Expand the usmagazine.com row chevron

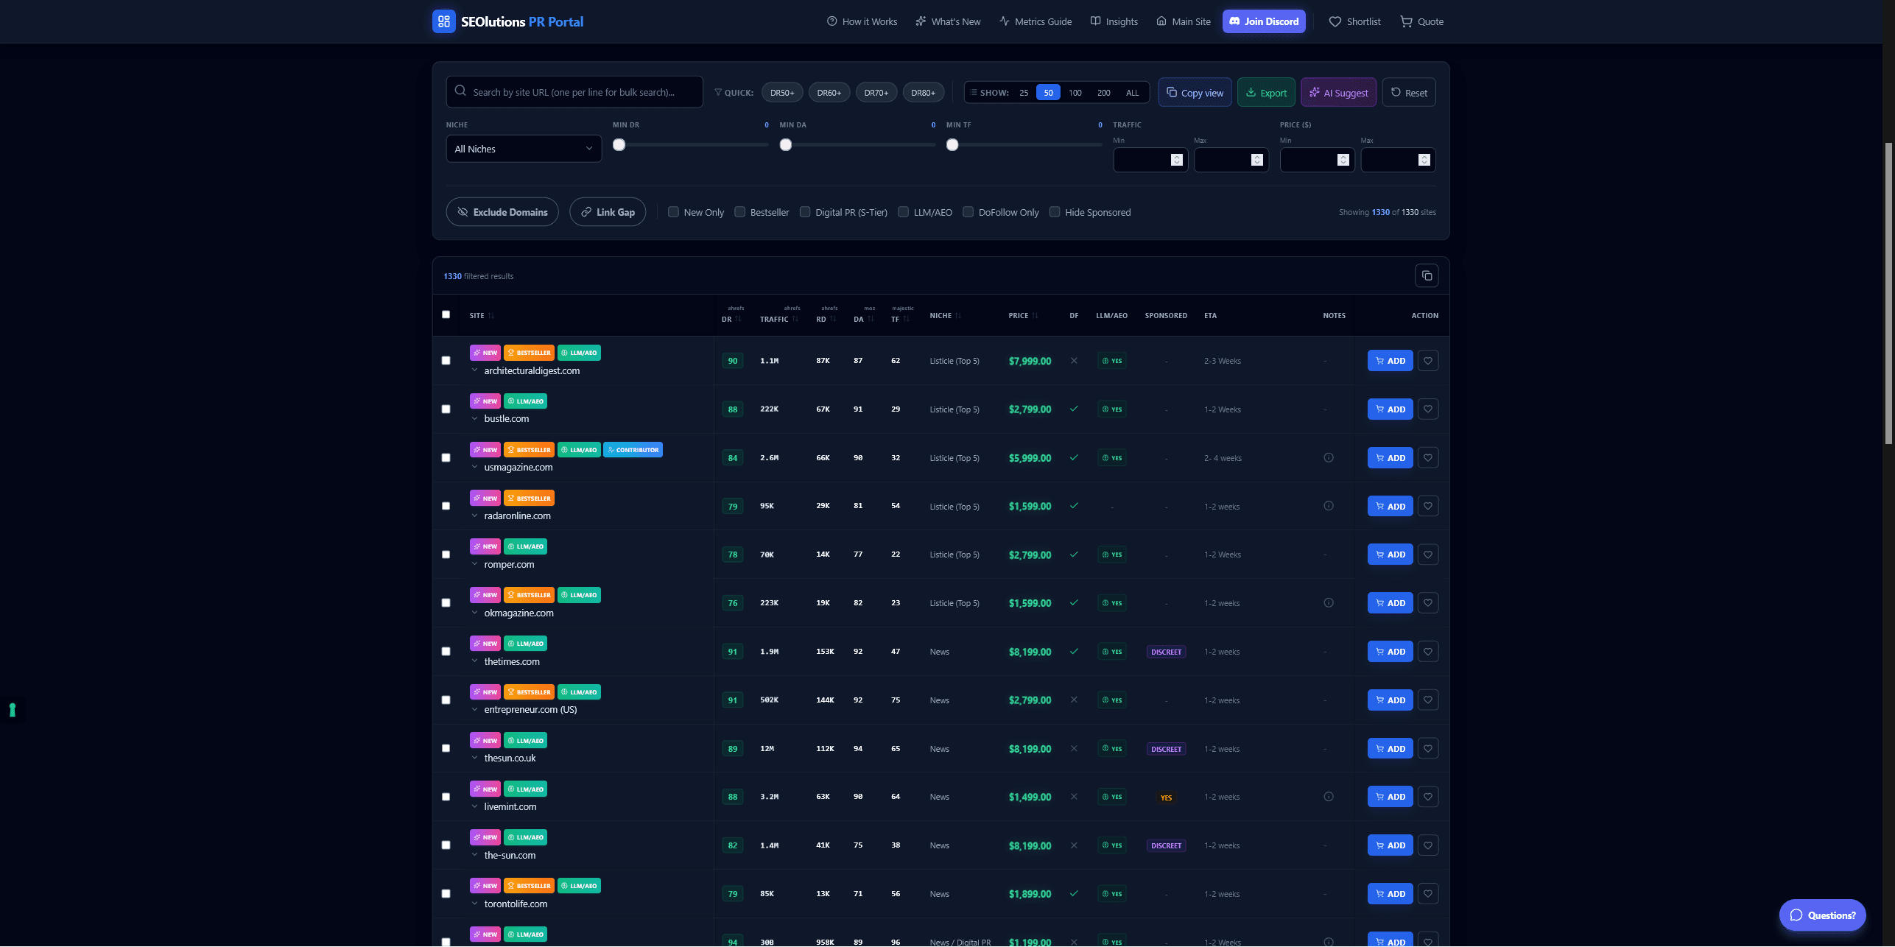point(474,468)
